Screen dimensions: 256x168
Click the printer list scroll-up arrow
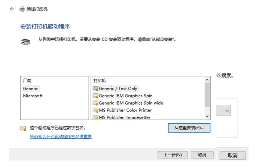coord(207,80)
